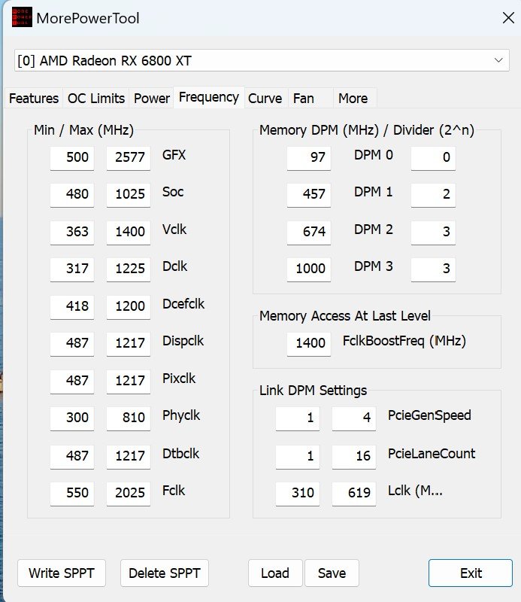Click the Write SPPT button
This screenshot has width=521, height=602.
tap(62, 573)
